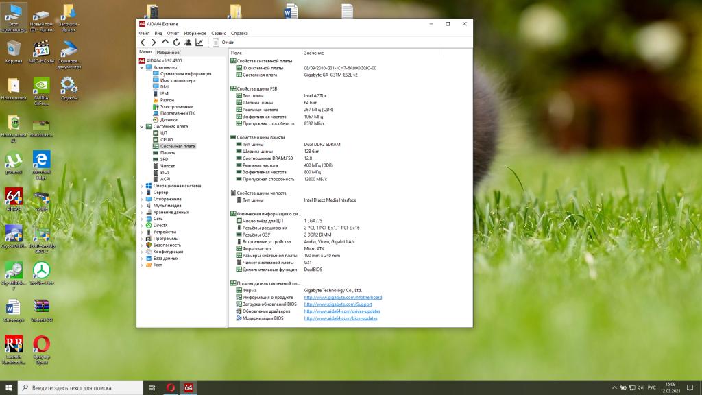Image resolution: width=702 pixels, height=395 pixels.
Task: Expand the Сервер tree node
Action: point(142,193)
